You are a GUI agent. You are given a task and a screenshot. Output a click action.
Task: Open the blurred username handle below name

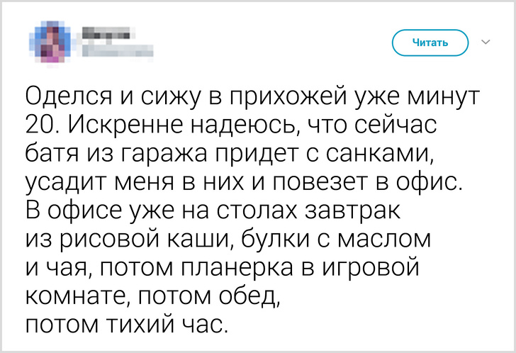[x=116, y=51]
